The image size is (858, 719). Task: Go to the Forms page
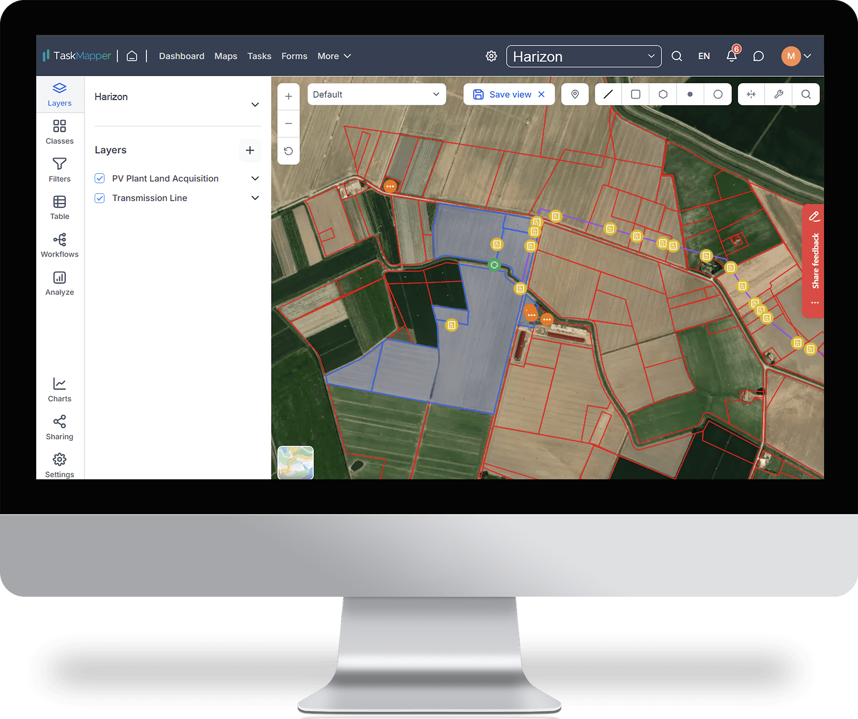(x=294, y=56)
